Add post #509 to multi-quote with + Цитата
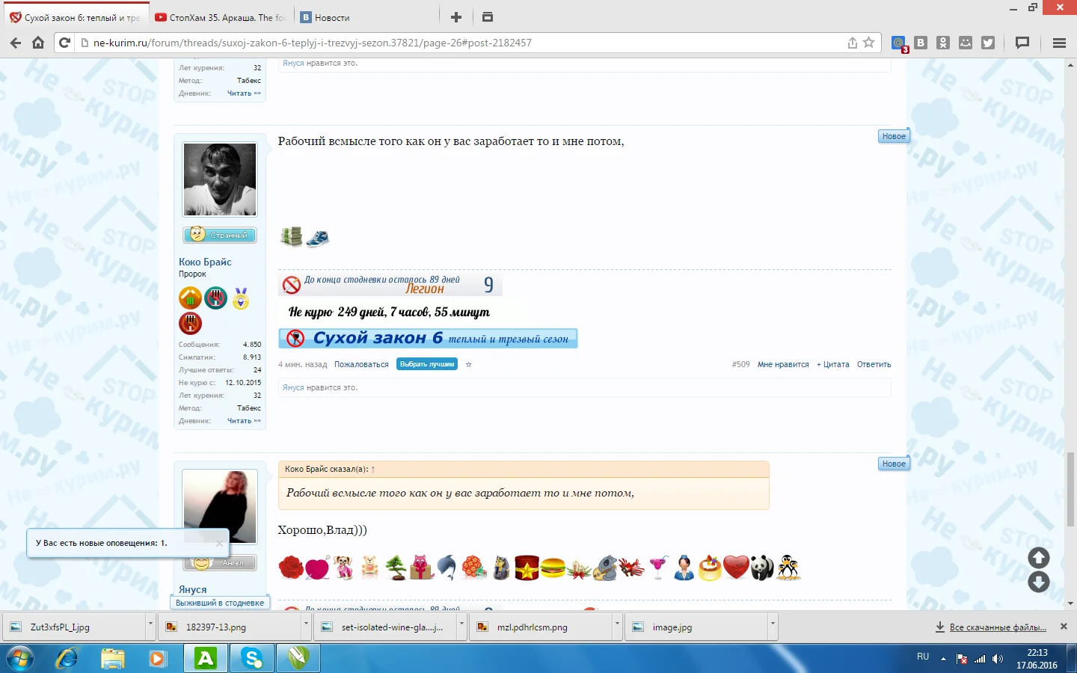 (x=832, y=365)
